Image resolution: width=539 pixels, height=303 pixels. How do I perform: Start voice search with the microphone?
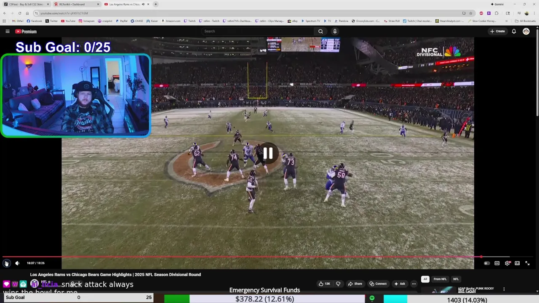(x=335, y=31)
